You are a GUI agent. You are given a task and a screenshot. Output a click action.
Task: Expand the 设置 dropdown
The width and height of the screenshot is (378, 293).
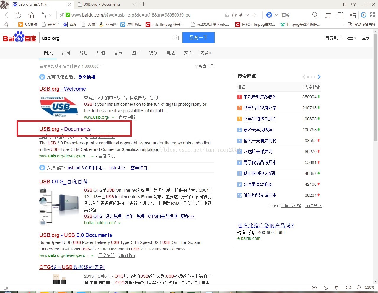coord(351,38)
